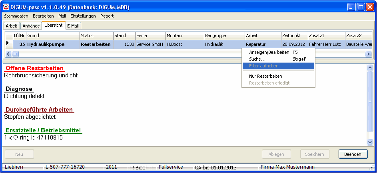Image resolution: width=377 pixels, height=173 pixels.
Task: Switch to the Anhänge tab
Action: [31, 26]
